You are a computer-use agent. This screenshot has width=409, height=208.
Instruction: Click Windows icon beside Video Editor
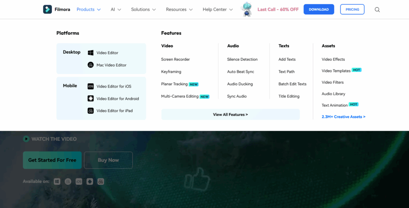tap(91, 53)
